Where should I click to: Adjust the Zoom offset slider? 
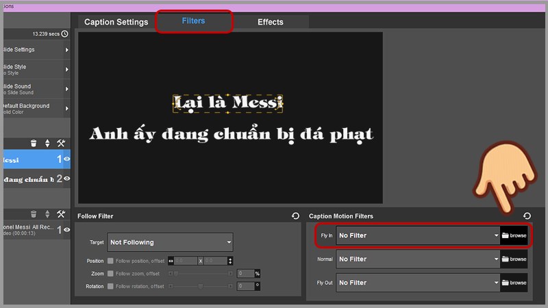[201, 273]
